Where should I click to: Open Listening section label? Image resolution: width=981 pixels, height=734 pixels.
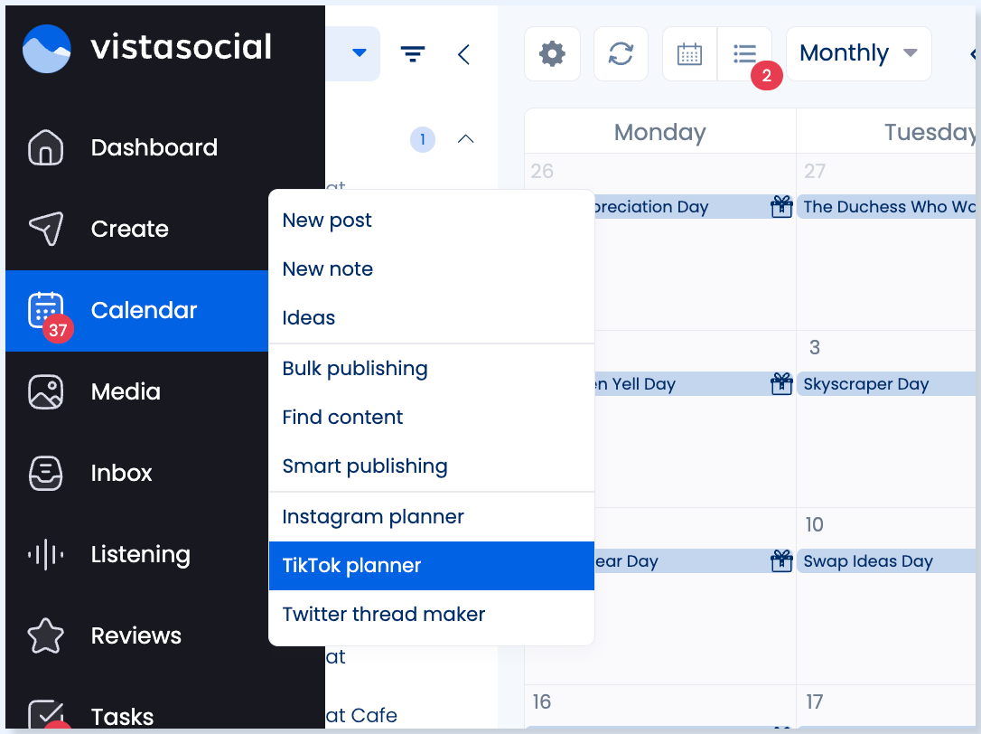(x=140, y=555)
